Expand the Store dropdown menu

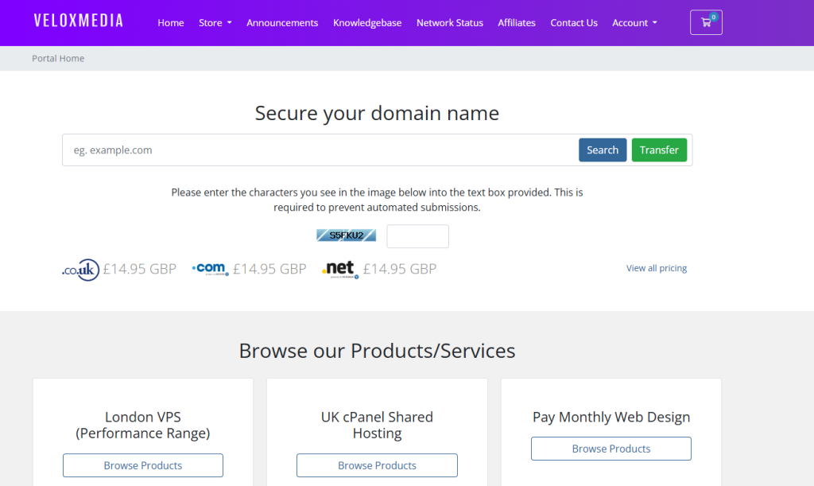215,23
